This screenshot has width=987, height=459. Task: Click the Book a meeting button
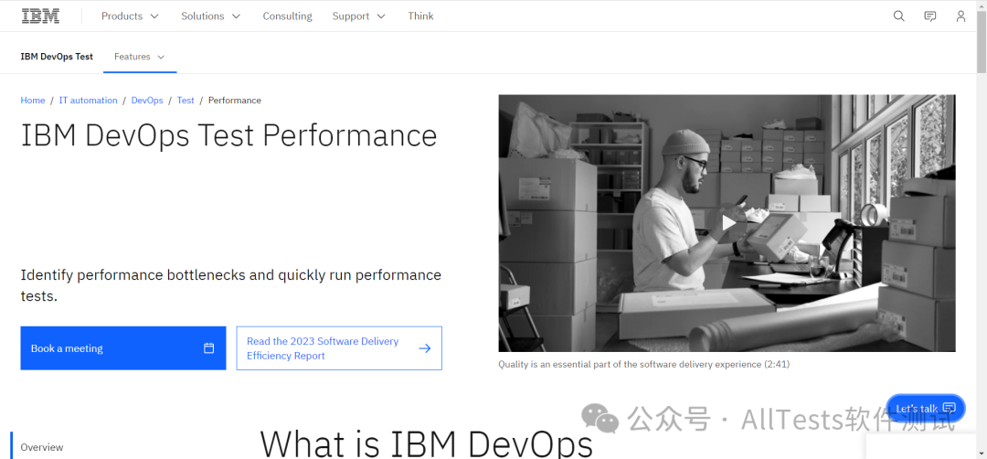coord(123,348)
